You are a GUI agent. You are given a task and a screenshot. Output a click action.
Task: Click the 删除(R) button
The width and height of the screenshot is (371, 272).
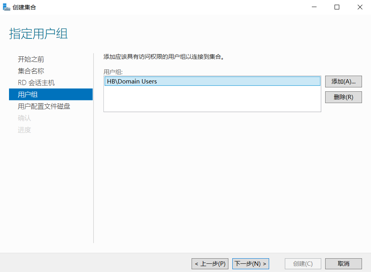point(343,97)
